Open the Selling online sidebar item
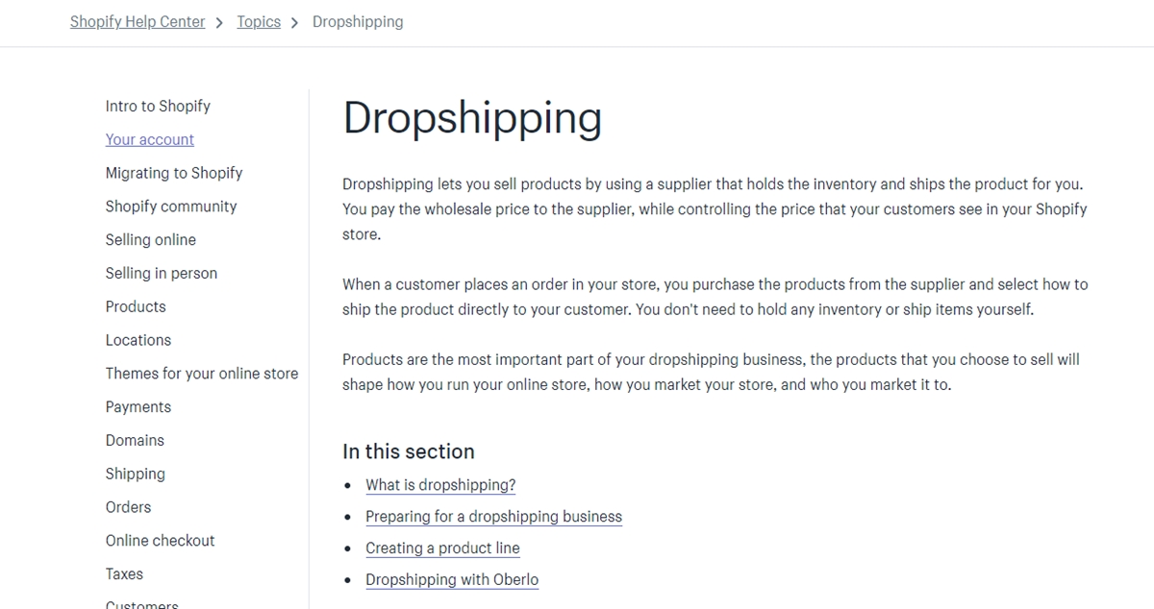 [150, 240]
